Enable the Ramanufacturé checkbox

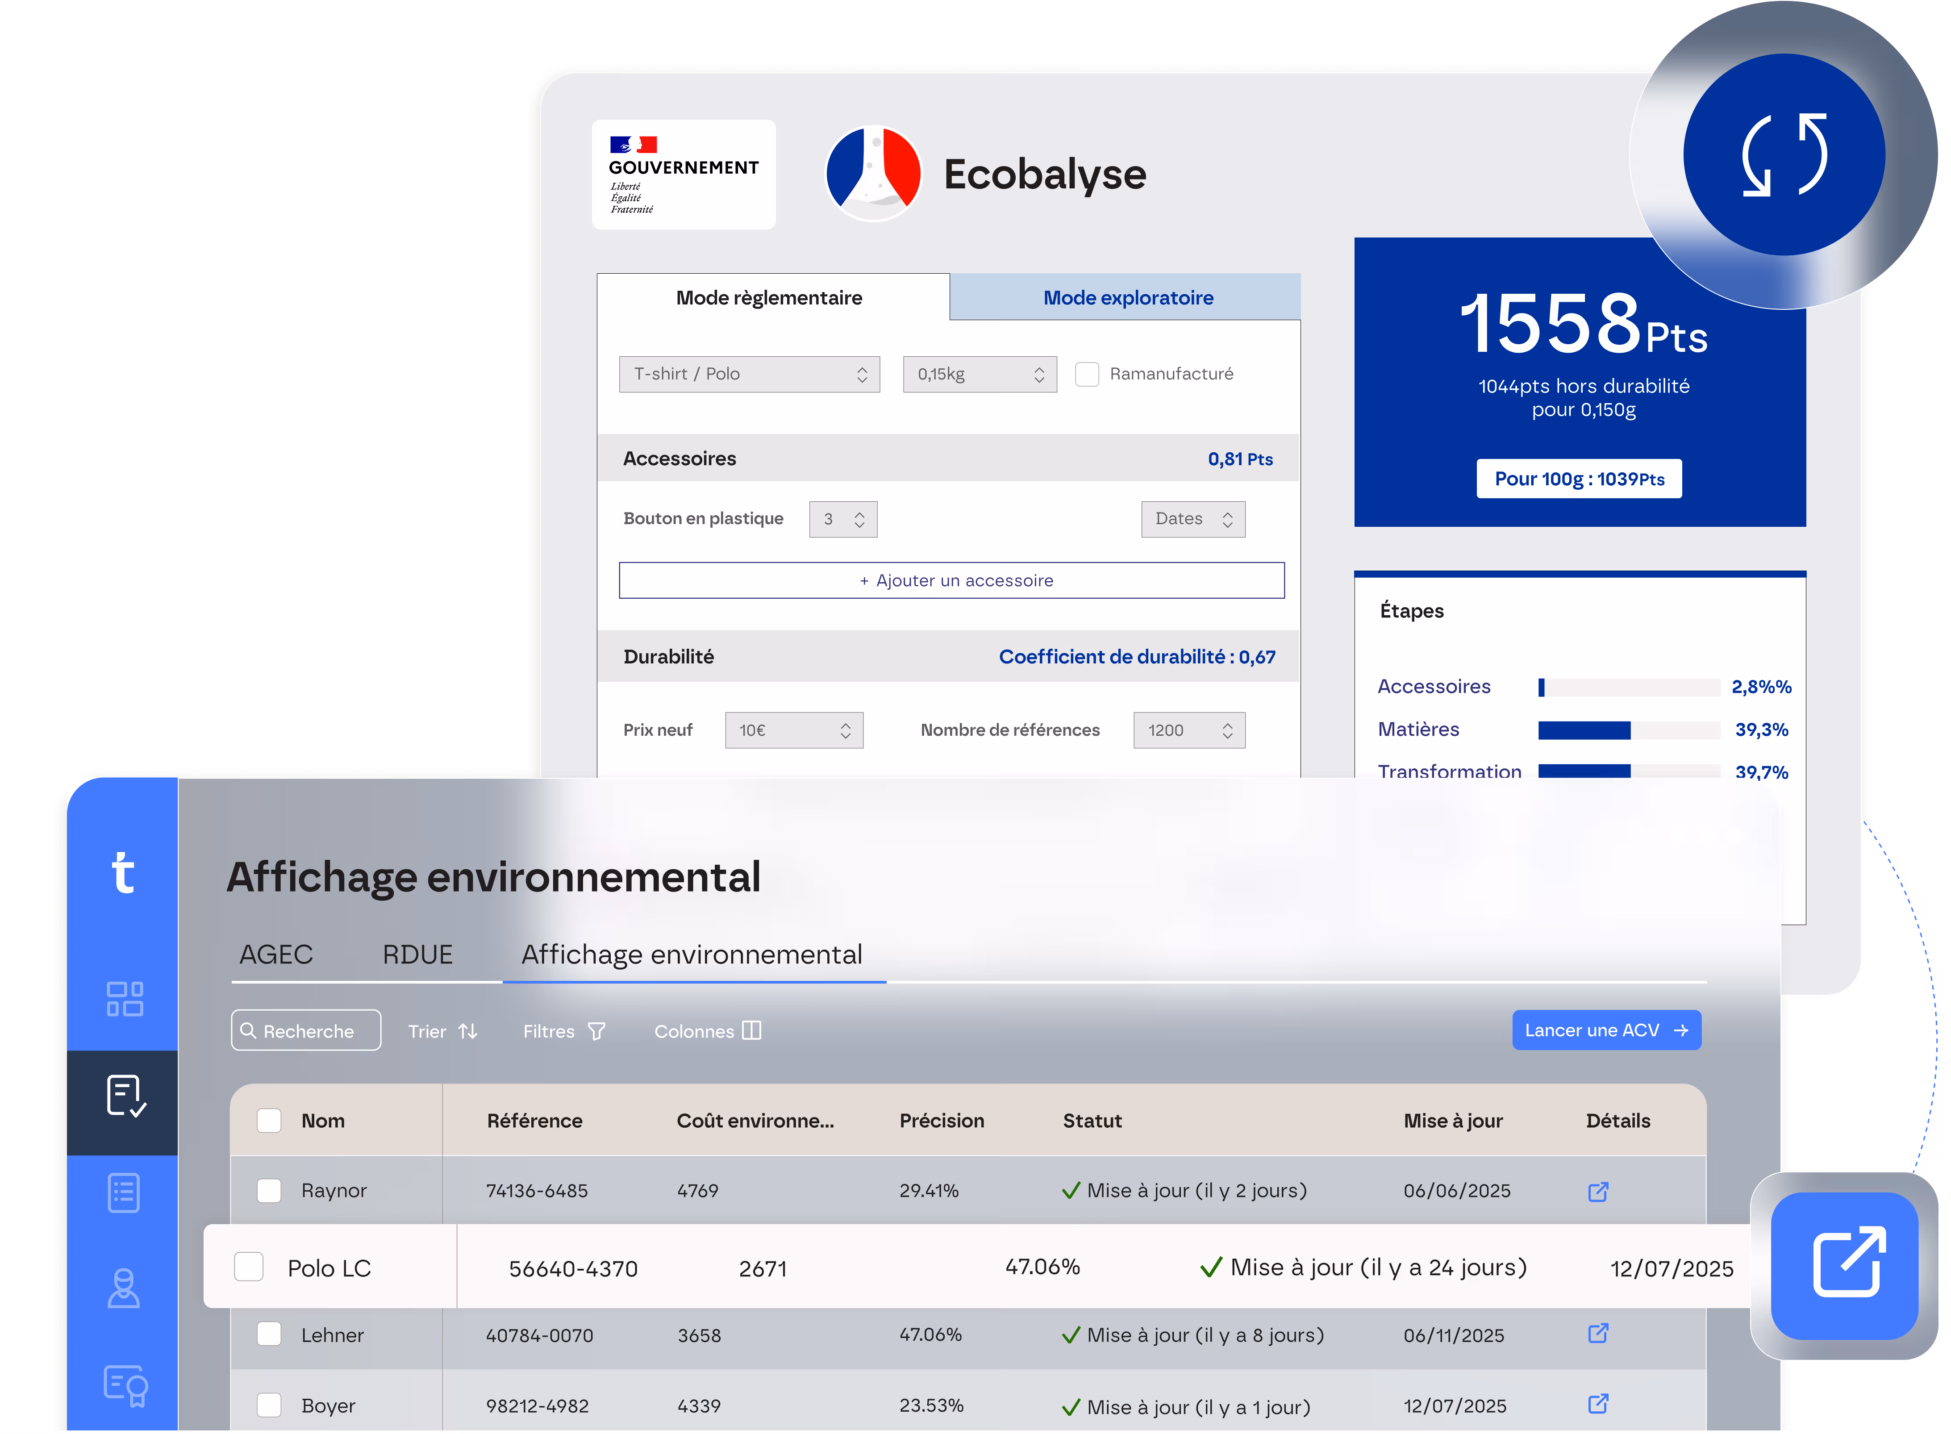[x=1087, y=374]
